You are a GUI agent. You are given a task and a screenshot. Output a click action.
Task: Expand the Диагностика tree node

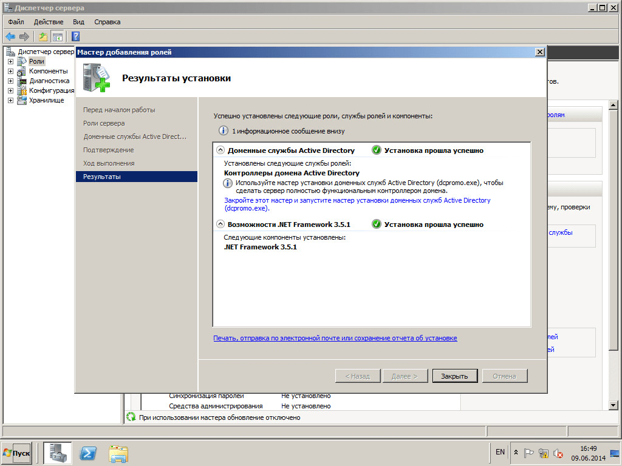pos(10,81)
